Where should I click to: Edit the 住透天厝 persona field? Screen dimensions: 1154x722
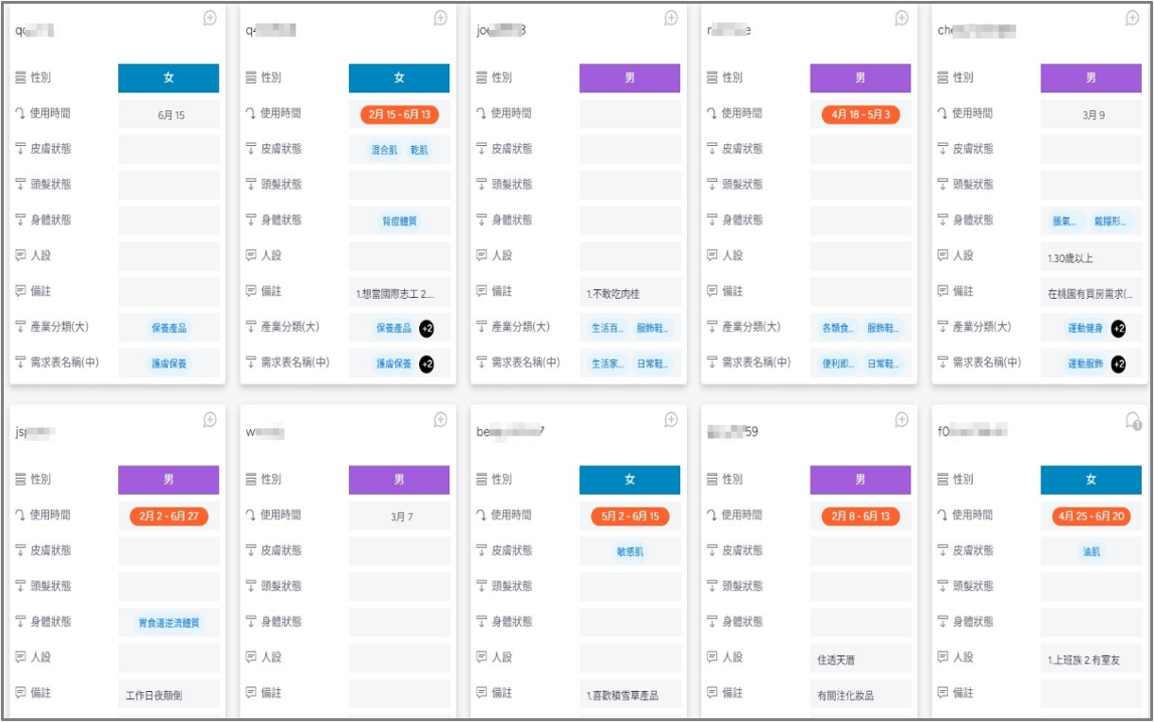[x=860, y=659]
